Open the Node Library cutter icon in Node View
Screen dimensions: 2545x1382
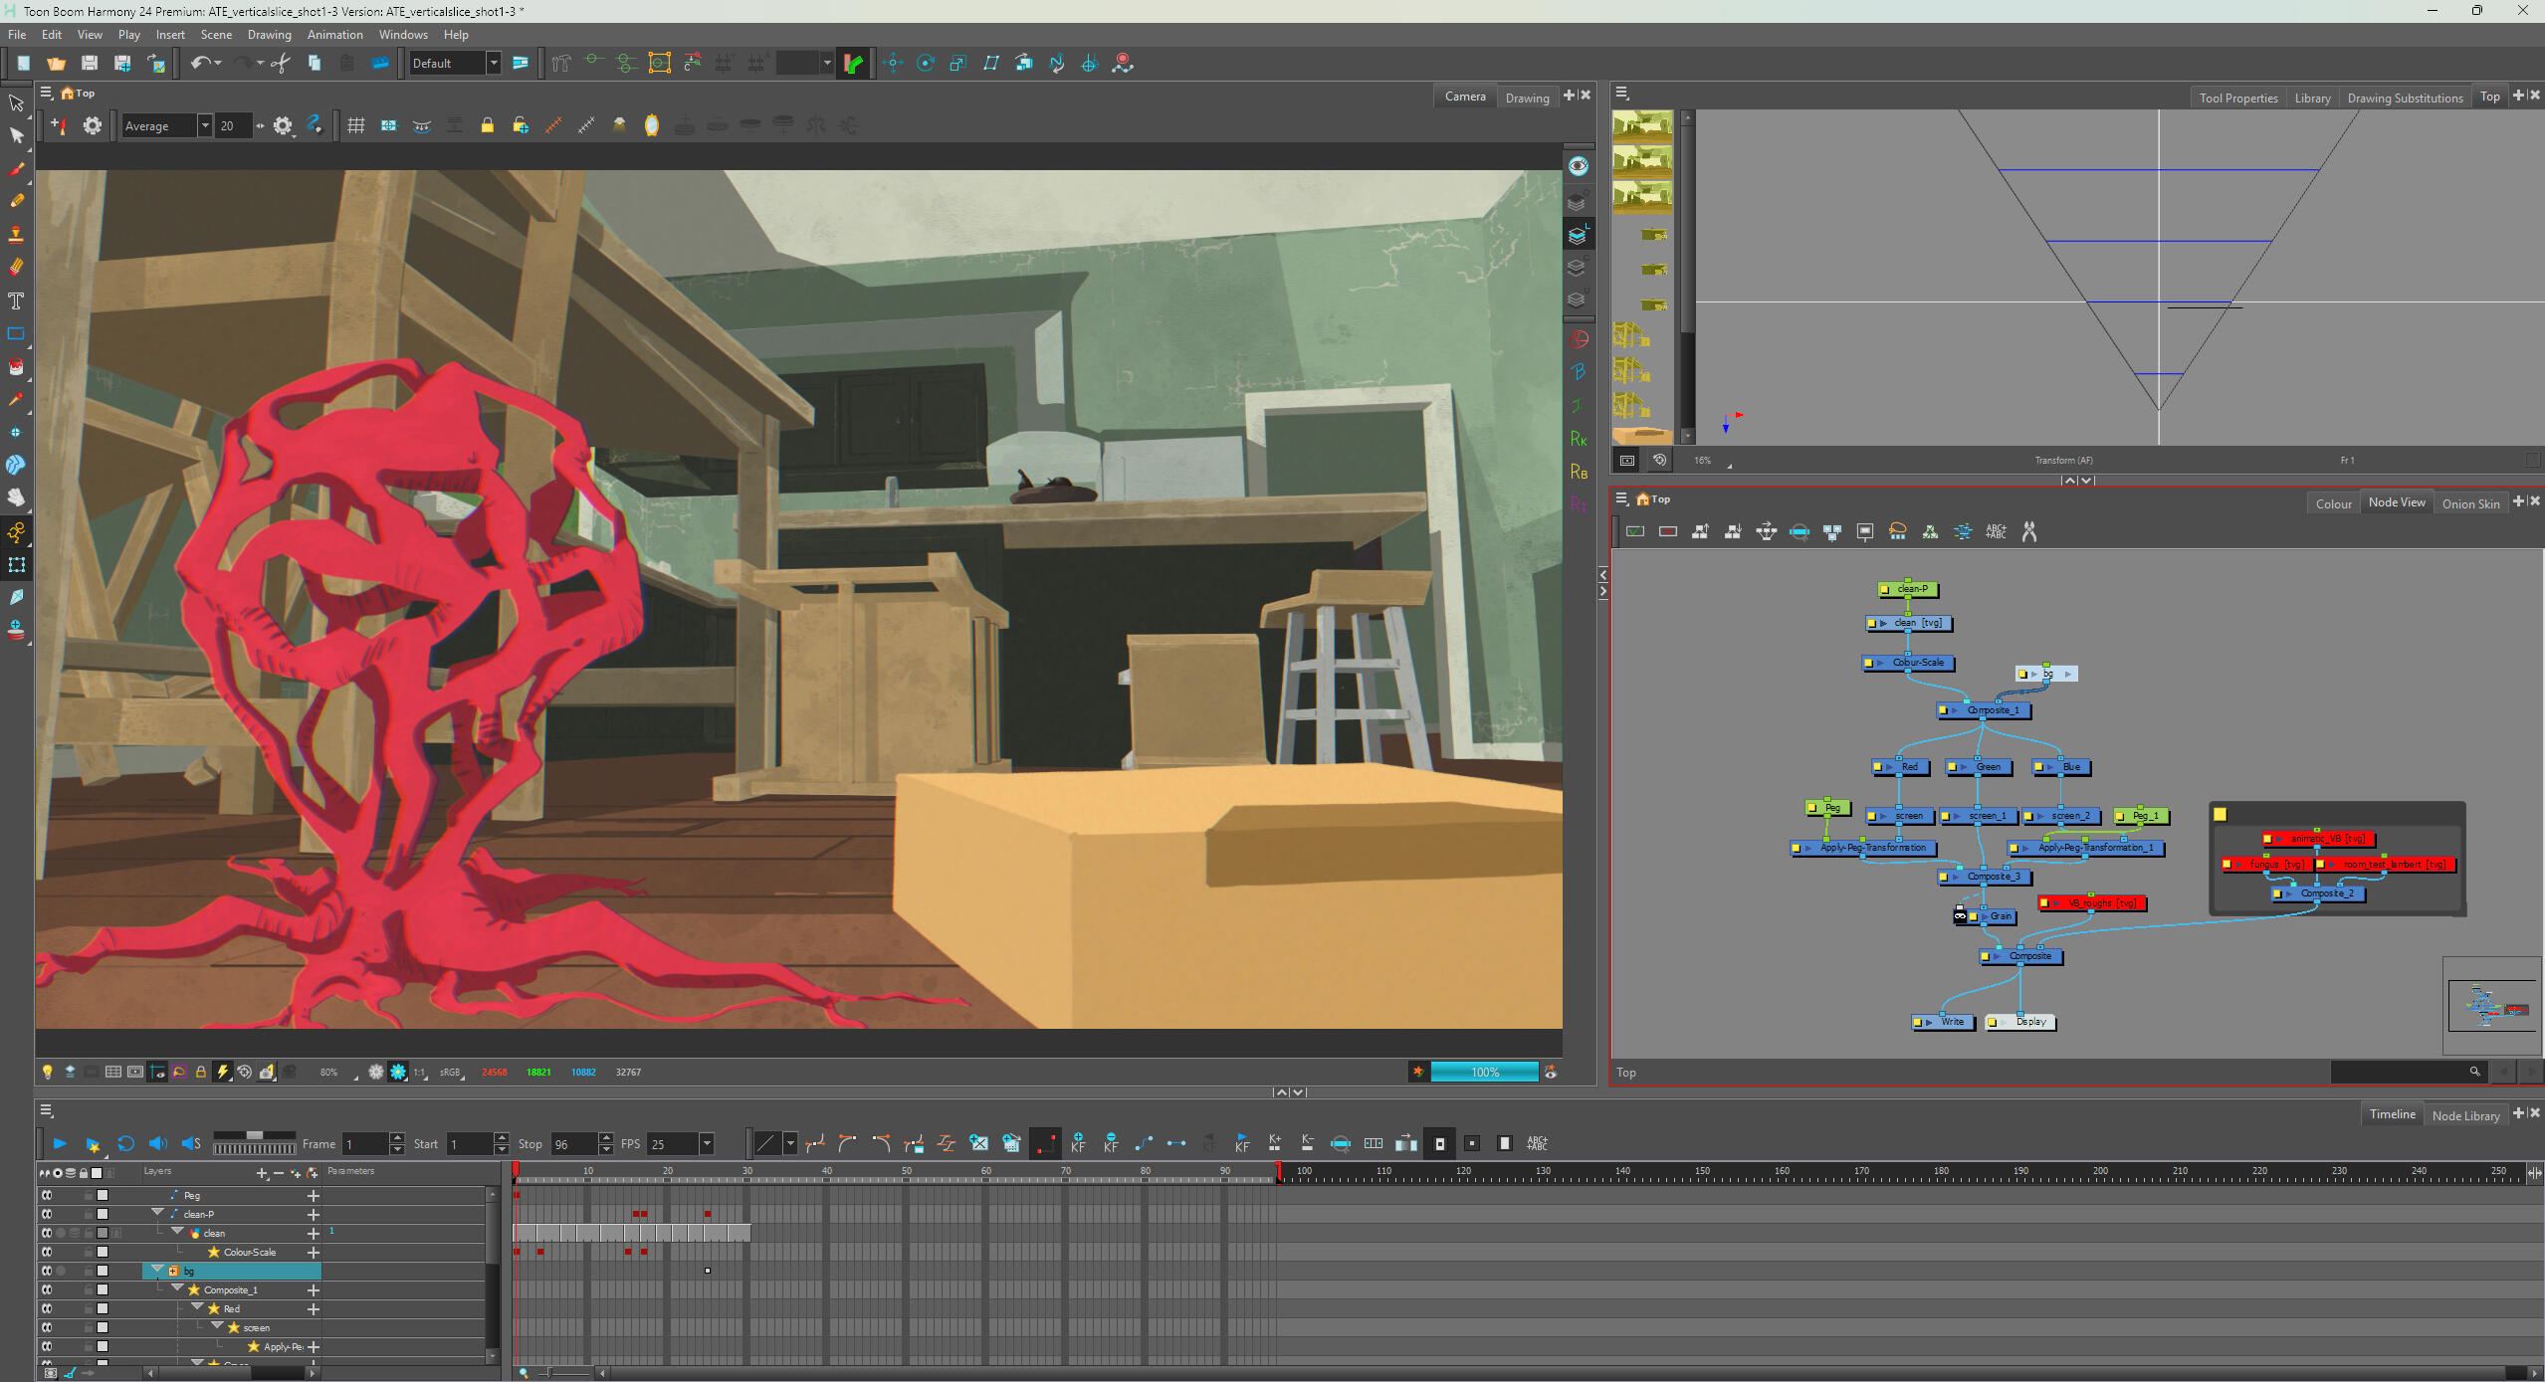point(2030,531)
